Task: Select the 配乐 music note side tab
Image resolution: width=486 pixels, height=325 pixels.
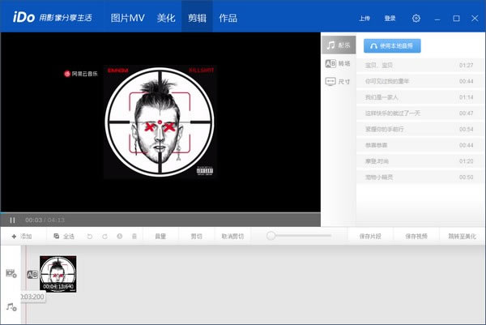Action: tap(339, 45)
